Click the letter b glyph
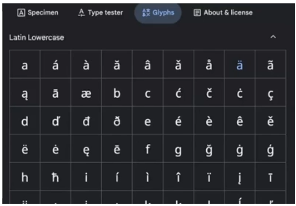 coord(117,94)
